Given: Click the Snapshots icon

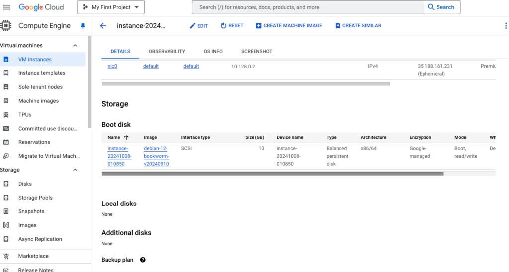Looking at the screenshot, I should pos(6,211).
